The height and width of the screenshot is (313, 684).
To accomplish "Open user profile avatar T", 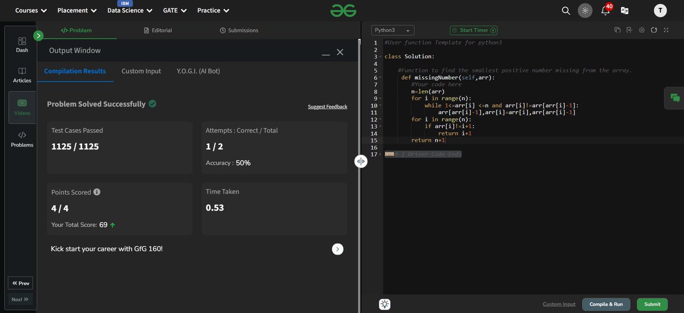I will [x=660, y=10].
